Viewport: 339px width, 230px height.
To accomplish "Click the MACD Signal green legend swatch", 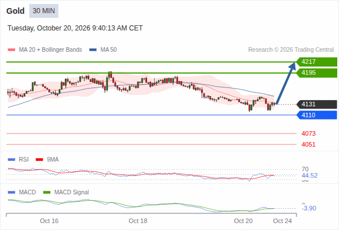I will point(47,193).
